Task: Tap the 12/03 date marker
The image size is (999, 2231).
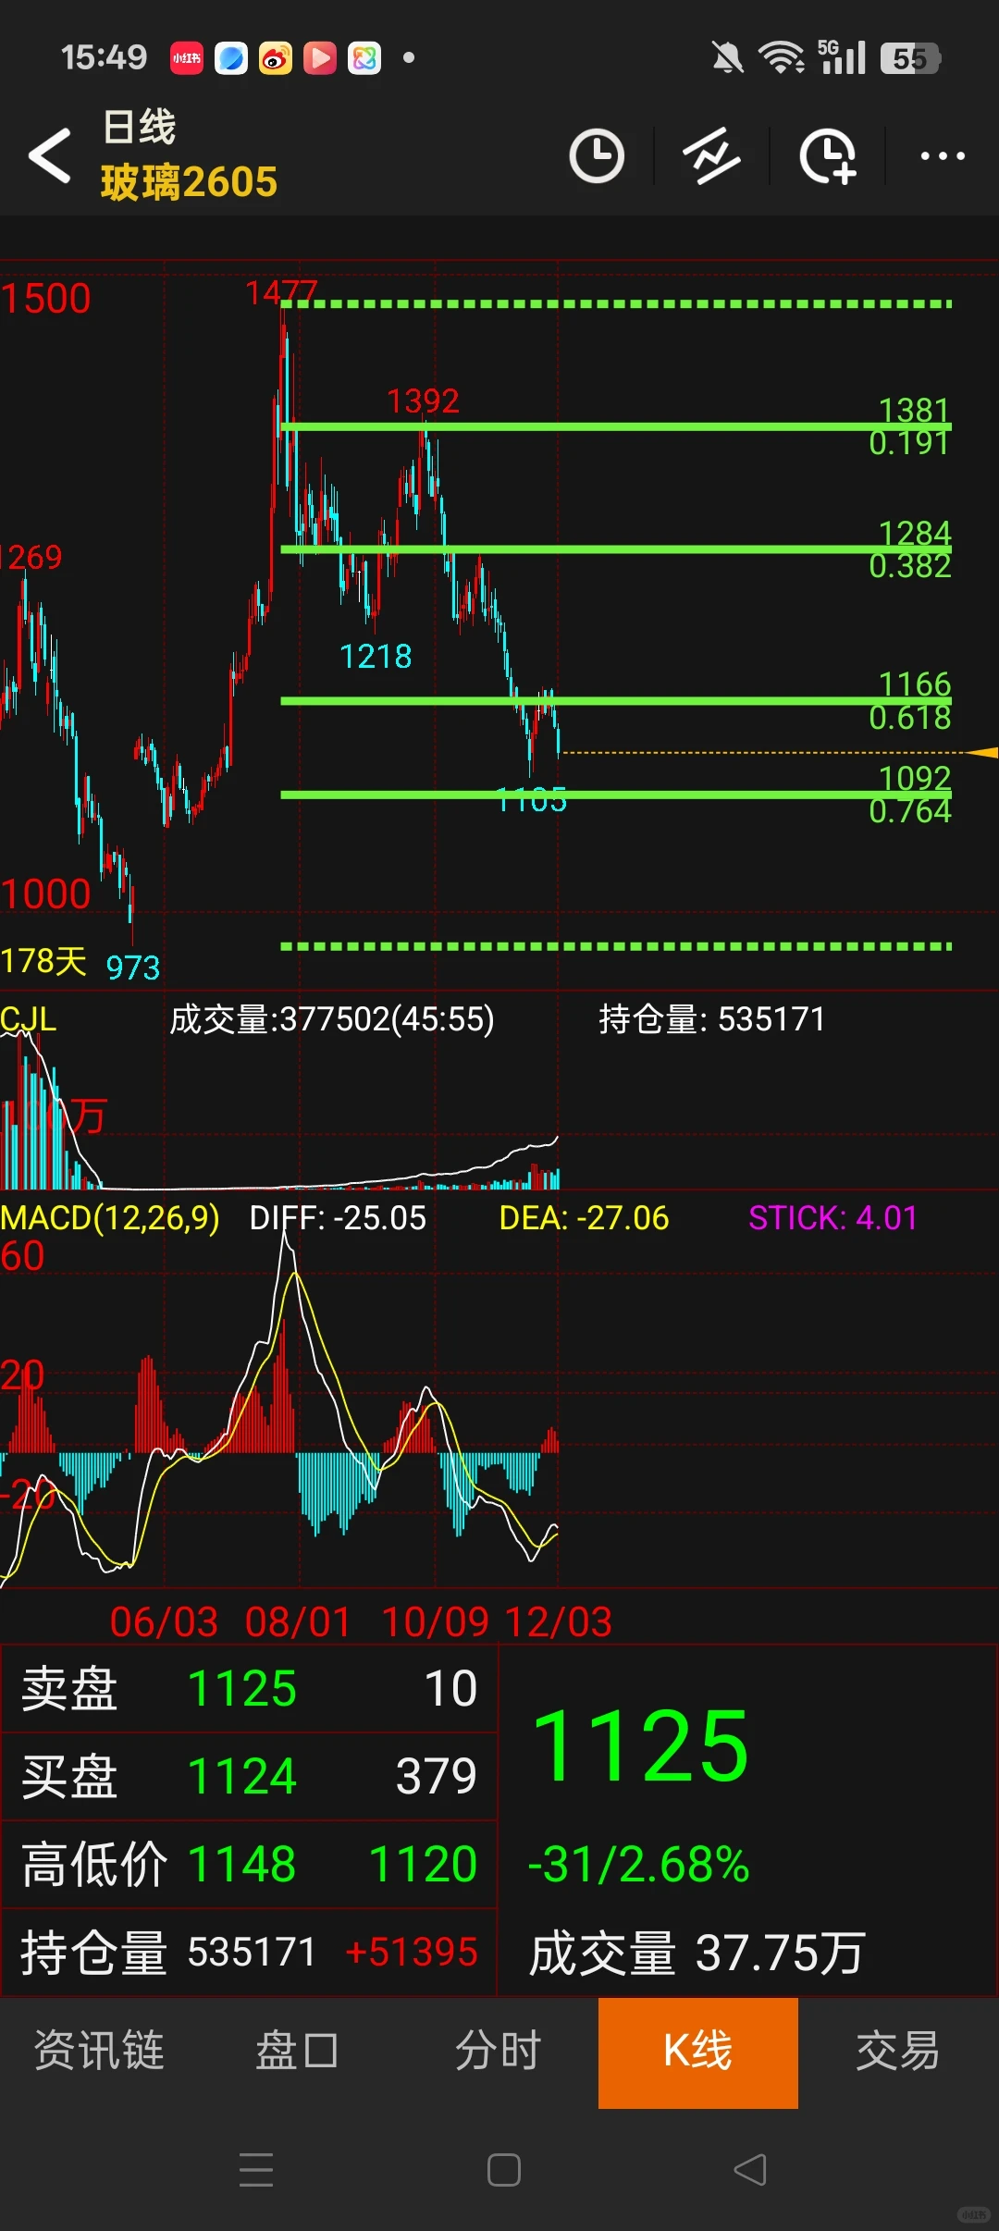Action: pos(559,1621)
